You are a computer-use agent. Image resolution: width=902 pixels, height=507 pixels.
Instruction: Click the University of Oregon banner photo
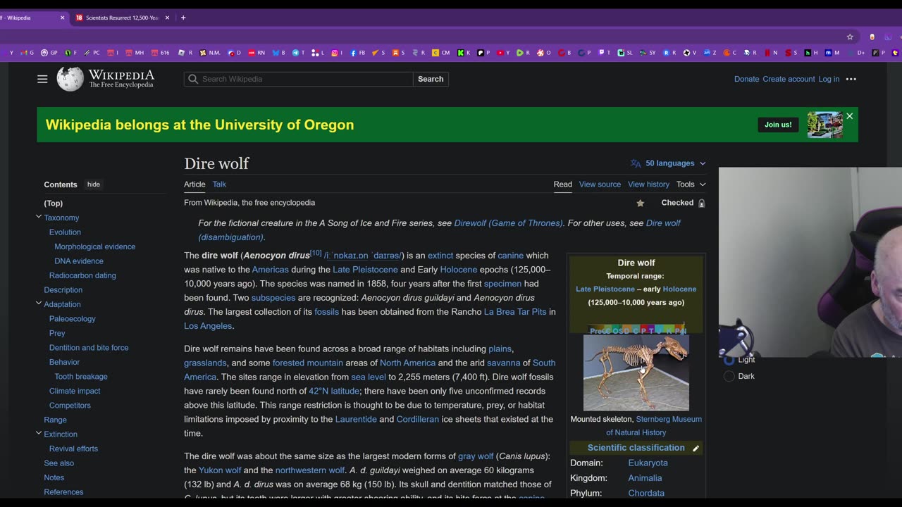point(824,125)
